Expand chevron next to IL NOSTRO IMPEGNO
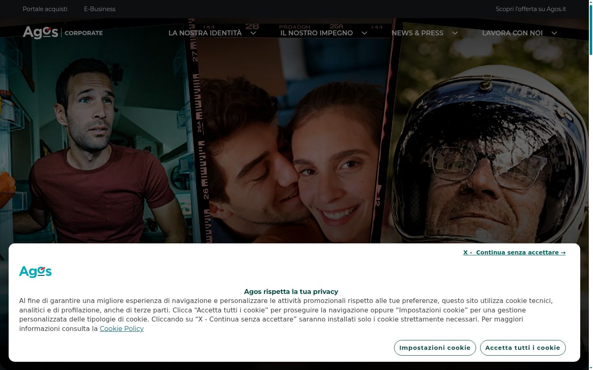Screen dimensions: 593x370 point(364,33)
